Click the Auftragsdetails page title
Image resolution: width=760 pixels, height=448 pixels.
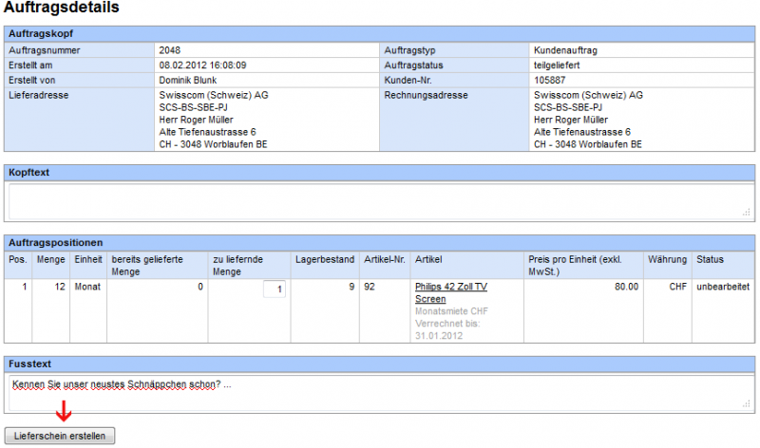pyautogui.click(x=61, y=8)
